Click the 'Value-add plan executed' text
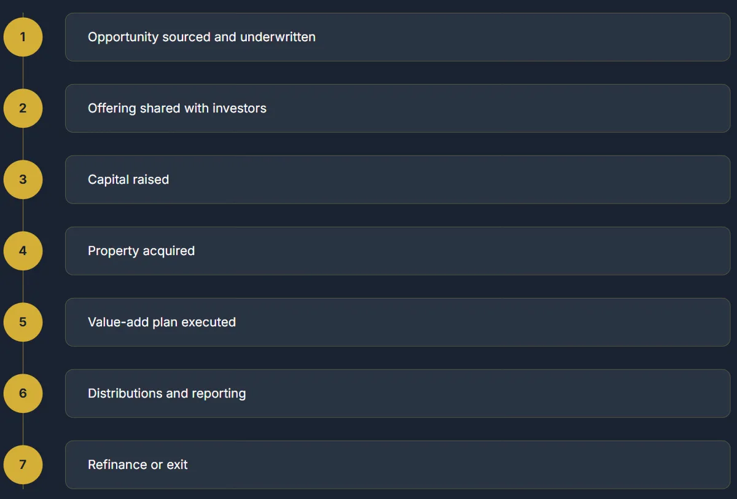Viewport: 737px width, 499px height. [162, 322]
